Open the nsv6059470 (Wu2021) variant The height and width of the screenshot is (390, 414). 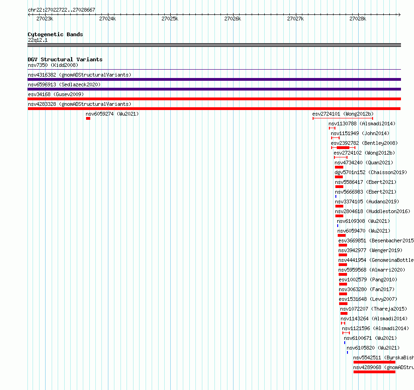click(341, 235)
